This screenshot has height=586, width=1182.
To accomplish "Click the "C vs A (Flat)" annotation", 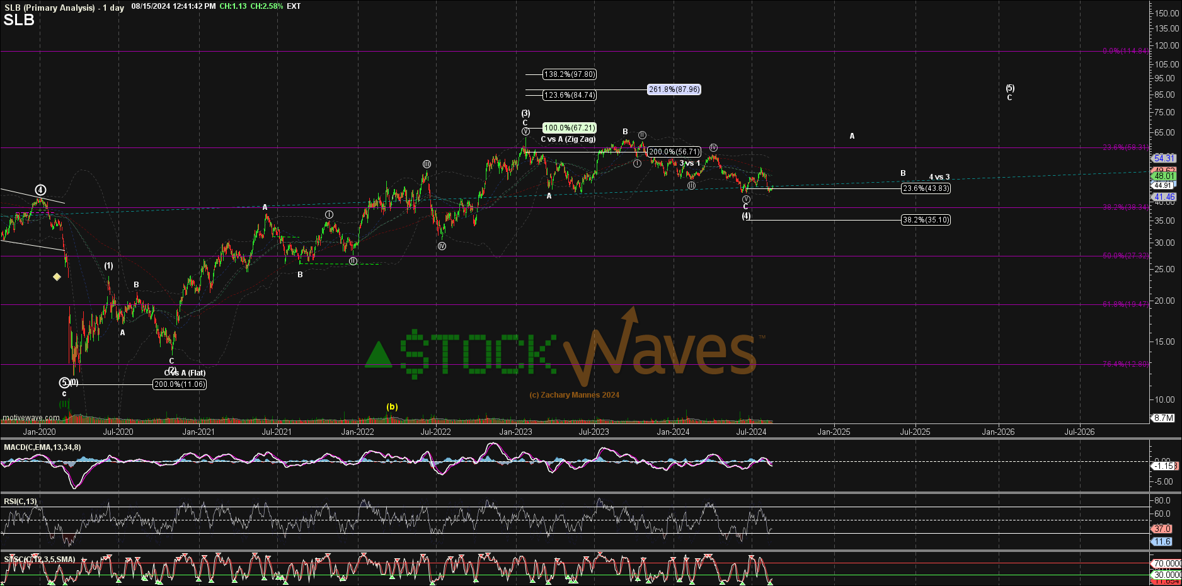I will click(x=185, y=373).
